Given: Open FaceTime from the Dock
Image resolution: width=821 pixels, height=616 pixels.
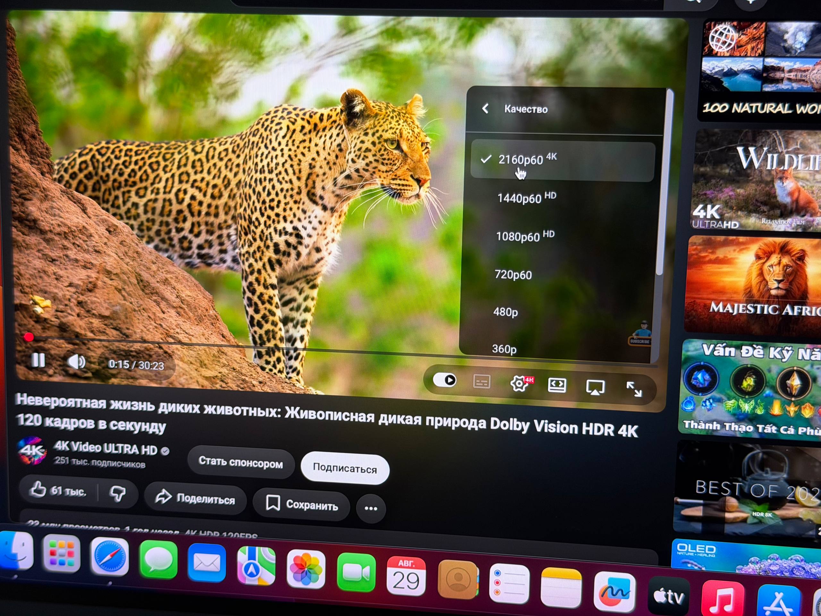Looking at the screenshot, I should tap(356, 573).
